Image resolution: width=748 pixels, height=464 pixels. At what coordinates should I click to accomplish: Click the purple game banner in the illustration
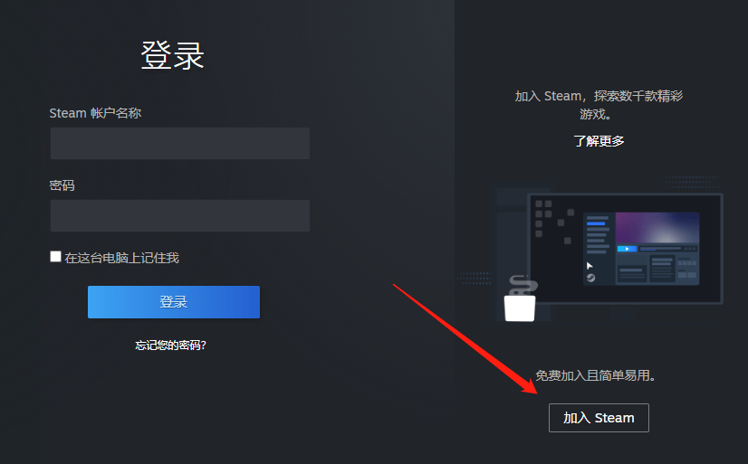coord(657,228)
